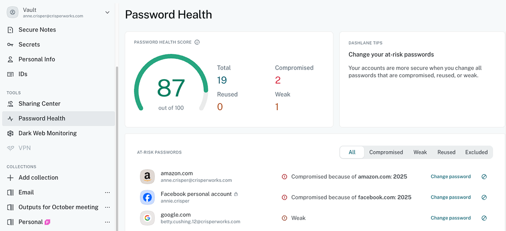The height and width of the screenshot is (231, 506).
Task: Click the Personal Info person icon
Action: coord(10,59)
